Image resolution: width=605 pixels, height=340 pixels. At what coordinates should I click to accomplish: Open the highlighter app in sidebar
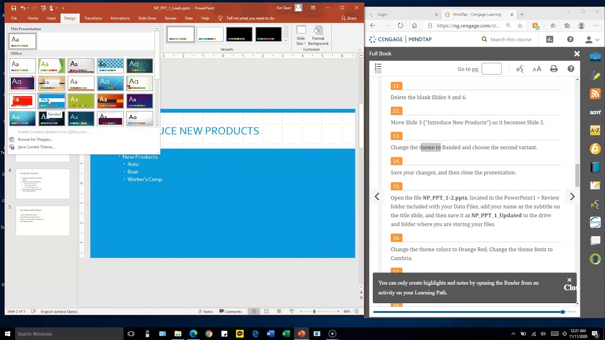595,76
